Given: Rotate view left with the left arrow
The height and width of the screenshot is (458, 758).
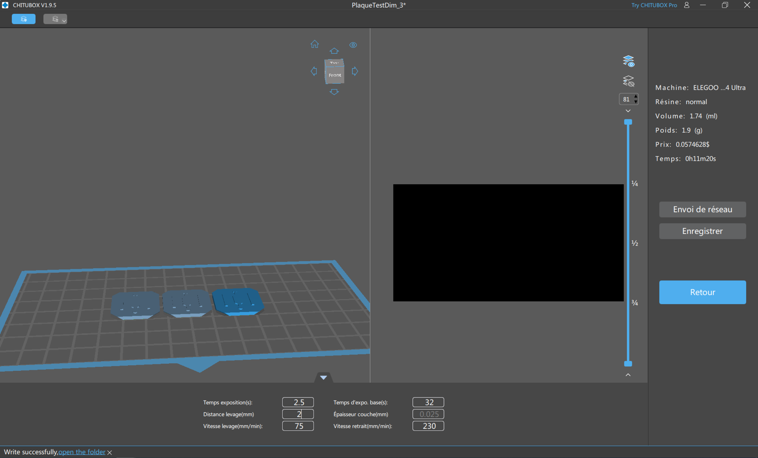Looking at the screenshot, I should [314, 71].
